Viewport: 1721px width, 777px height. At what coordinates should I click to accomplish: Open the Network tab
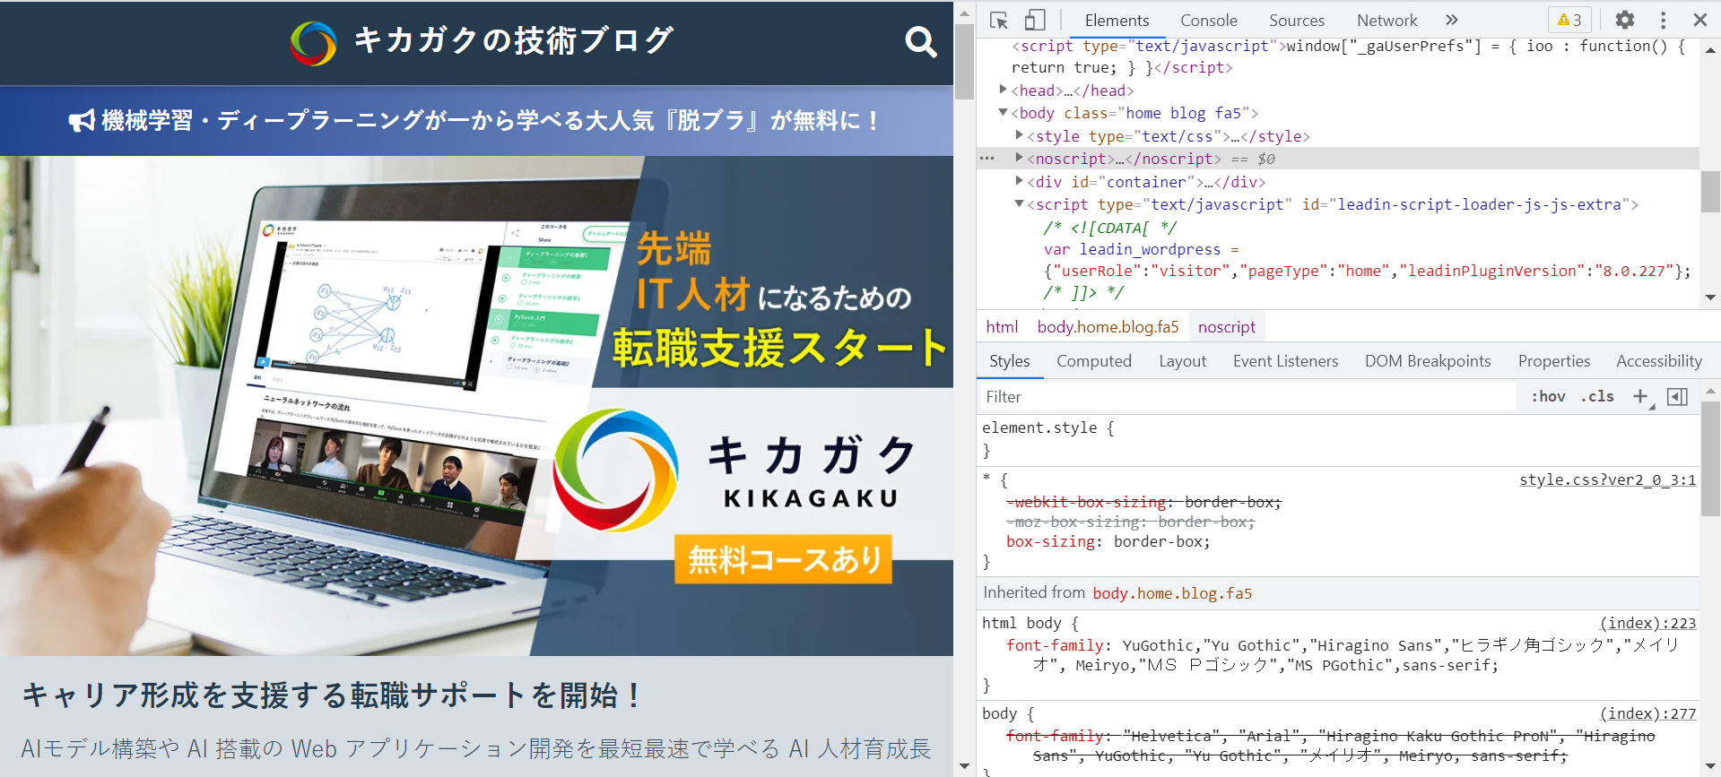click(1386, 20)
